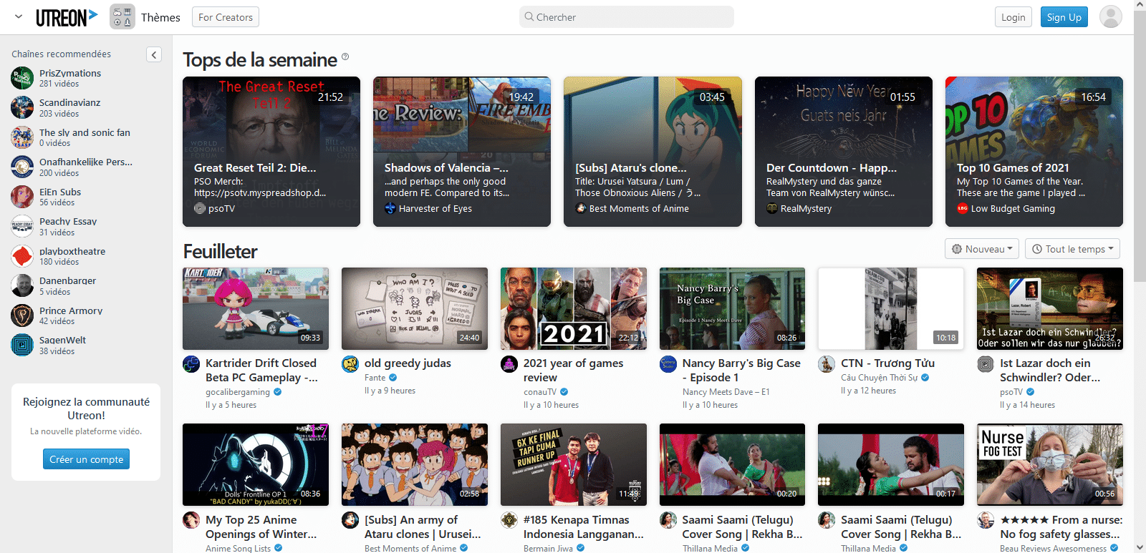Viewport: 1146px width, 553px height.
Task: Open the 'Danenbarger' channel link
Action: (67, 281)
